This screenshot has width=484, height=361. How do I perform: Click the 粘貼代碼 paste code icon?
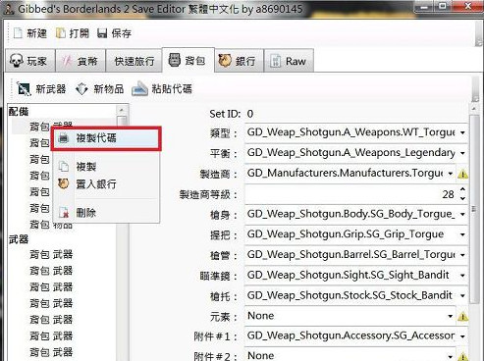tap(139, 89)
